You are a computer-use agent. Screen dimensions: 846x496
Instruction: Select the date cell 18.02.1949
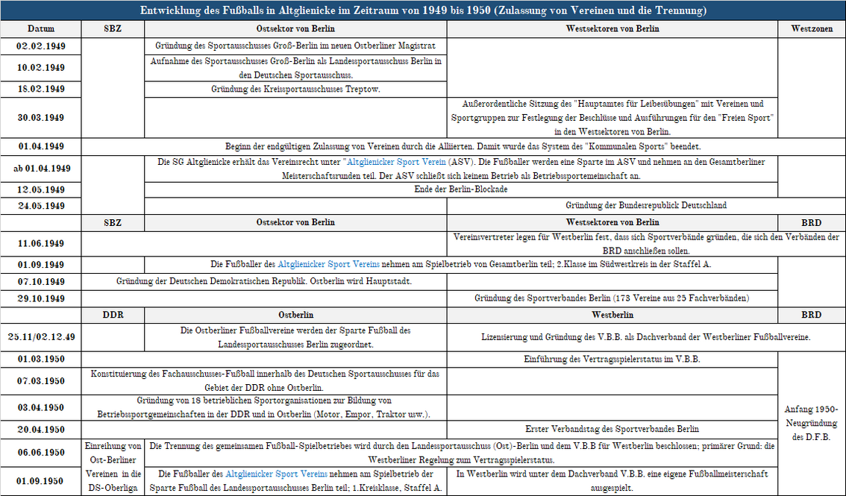[41, 90]
